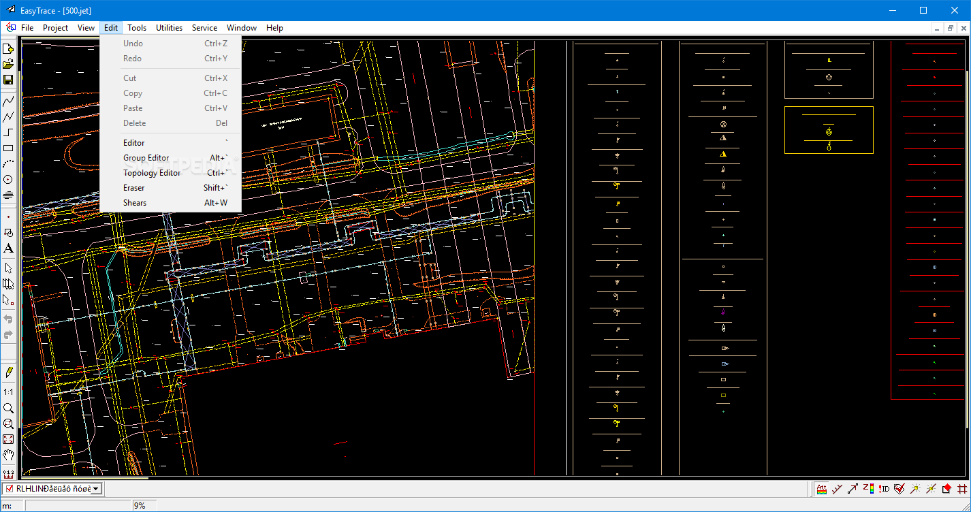Toggle the red diamond on square icon
Image resolution: width=971 pixels, height=512 pixels.
946,488
